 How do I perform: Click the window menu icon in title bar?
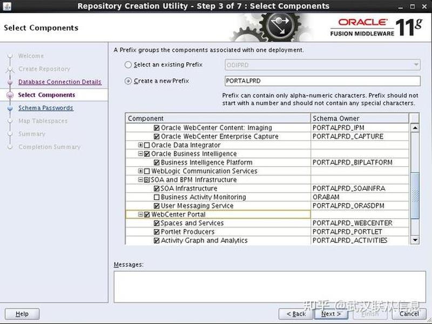(7, 6)
